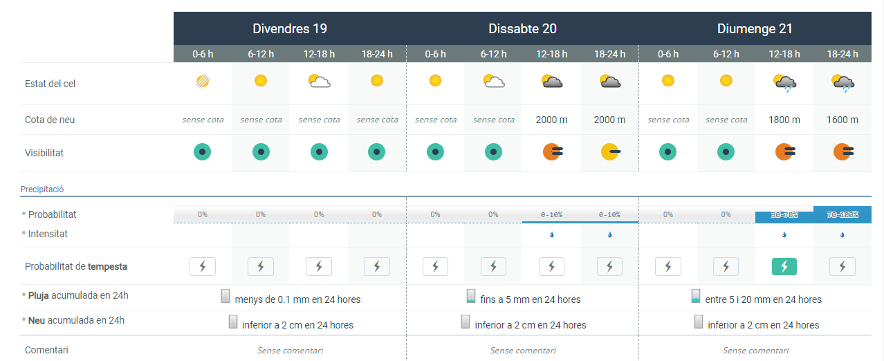Click Divendres 0-6 h green visibility icon
The image size is (884, 361).
[x=202, y=151]
